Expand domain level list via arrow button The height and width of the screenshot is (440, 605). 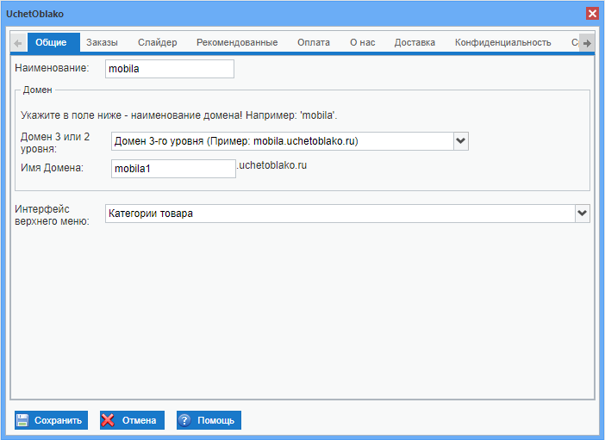point(461,141)
